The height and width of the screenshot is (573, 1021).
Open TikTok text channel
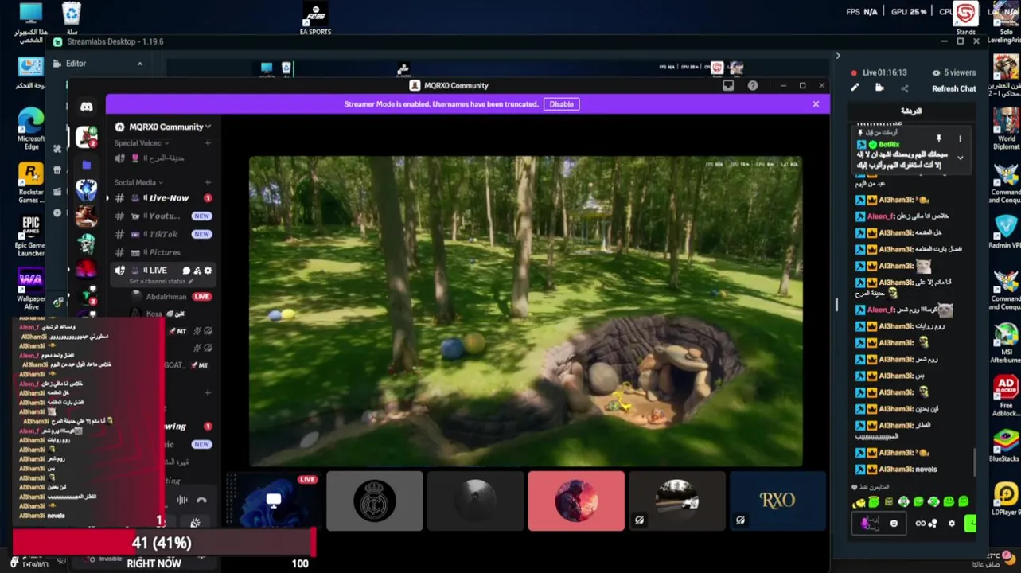tap(163, 234)
